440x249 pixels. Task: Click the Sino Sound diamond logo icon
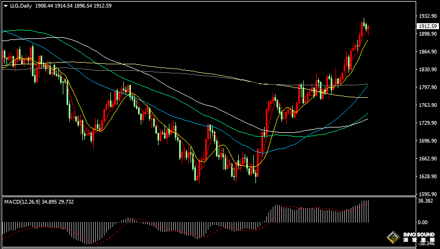point(393,238)
